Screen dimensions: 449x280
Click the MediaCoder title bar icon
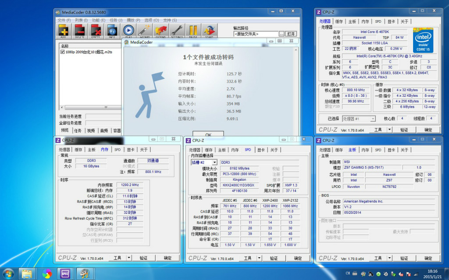click(58, 12)
